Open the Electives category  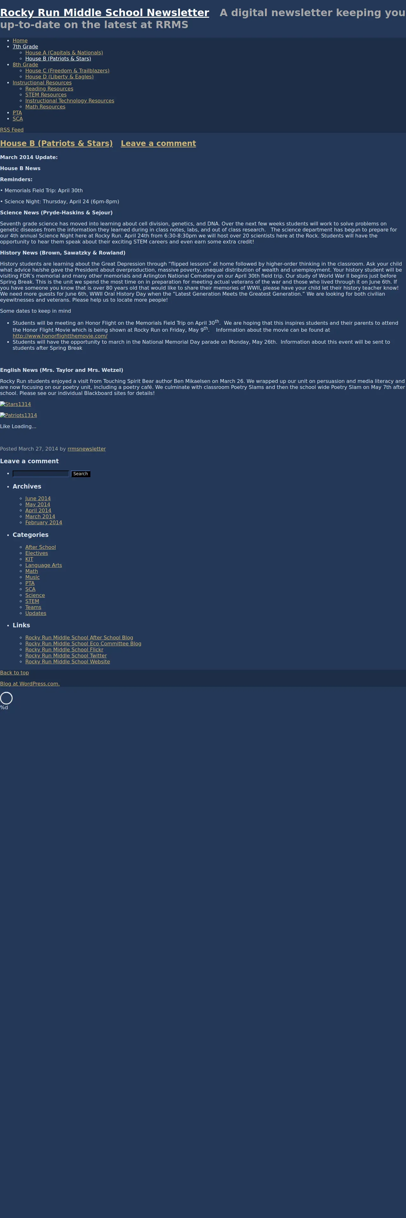36,553
